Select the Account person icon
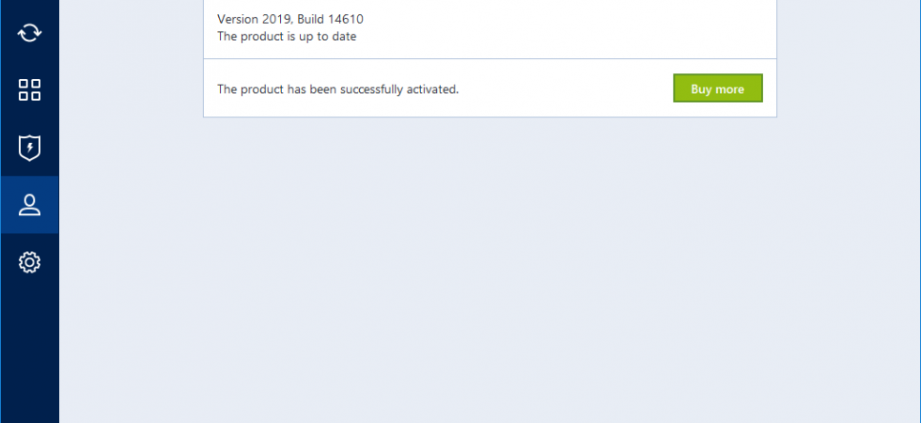The width and height of the screenshot is (921, 423). 29,205
